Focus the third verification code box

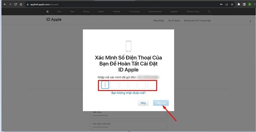124,85
